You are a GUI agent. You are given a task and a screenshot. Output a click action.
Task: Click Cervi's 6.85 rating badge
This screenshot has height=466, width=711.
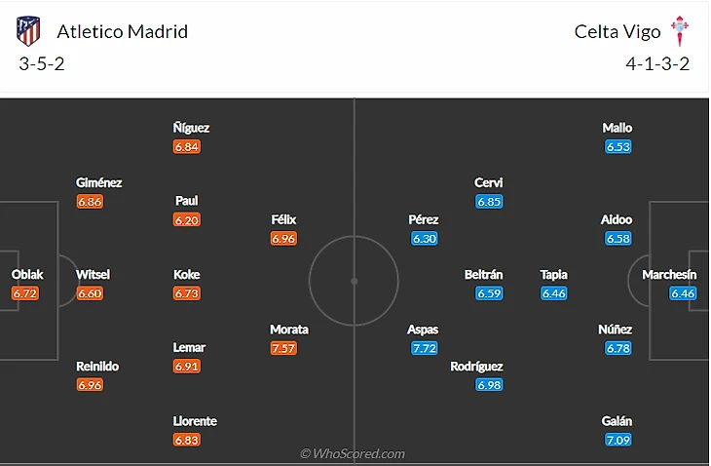click(489, 202)
